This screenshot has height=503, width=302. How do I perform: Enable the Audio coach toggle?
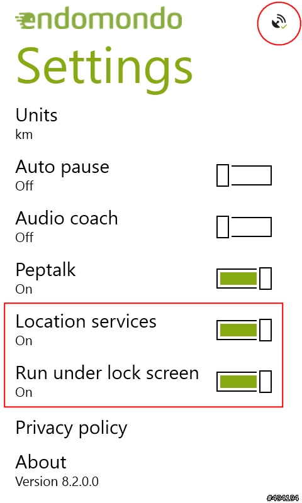pyautogui.click(x=244, y=227)
